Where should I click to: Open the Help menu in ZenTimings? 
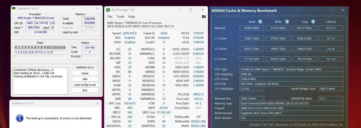(x=132, y=17)
